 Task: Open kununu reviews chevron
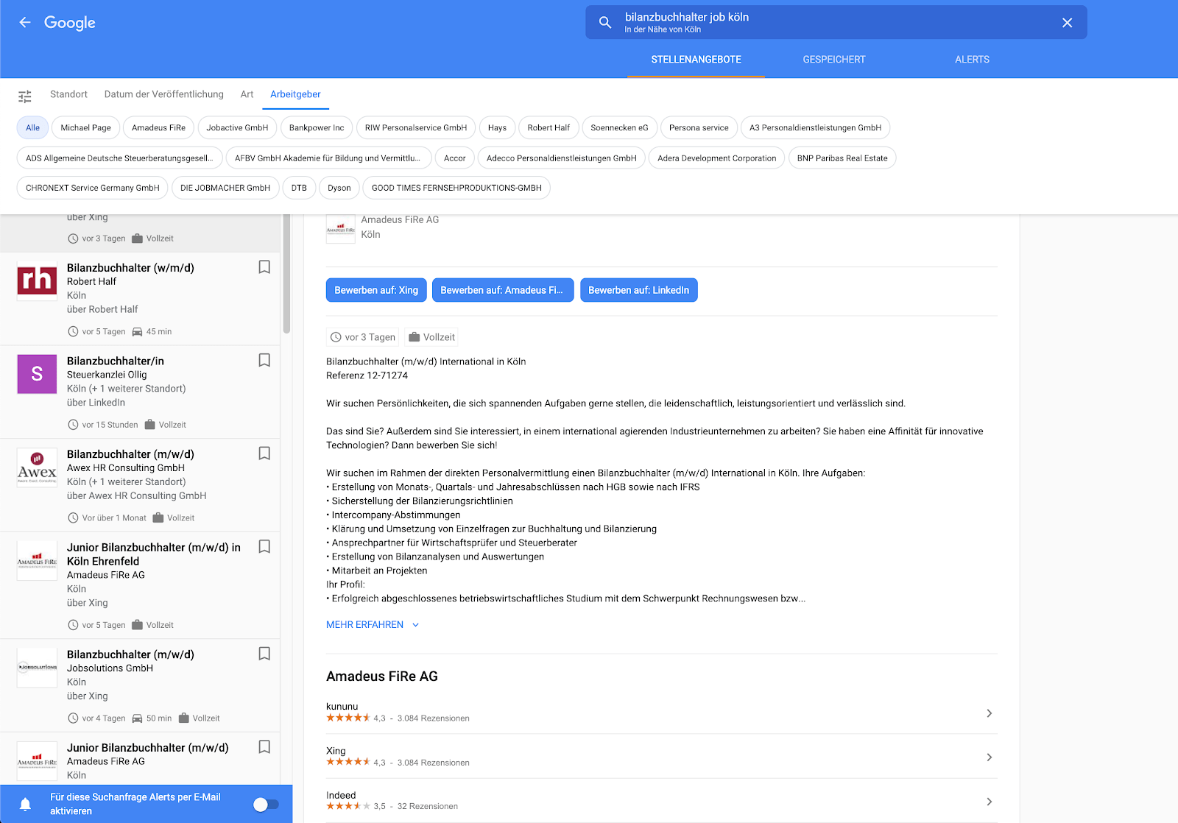point(989,713)
